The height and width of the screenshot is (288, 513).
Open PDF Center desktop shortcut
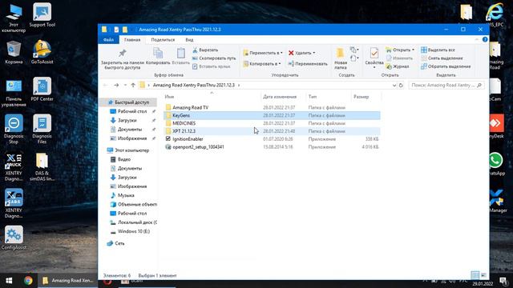(42, 90)
